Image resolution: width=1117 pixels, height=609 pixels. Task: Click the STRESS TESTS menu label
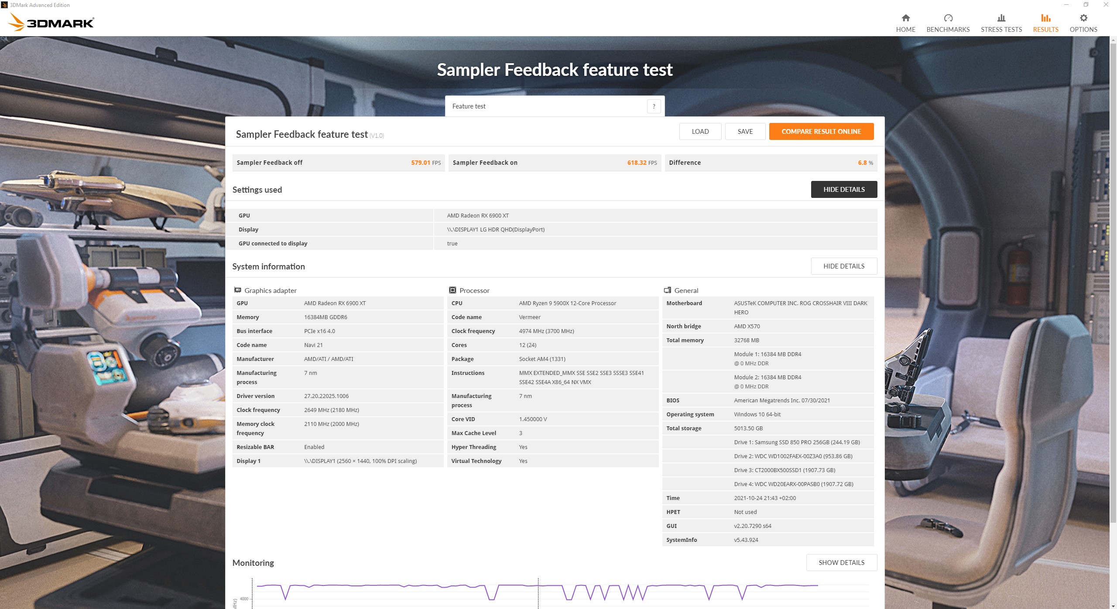(x=1001, y=30)
